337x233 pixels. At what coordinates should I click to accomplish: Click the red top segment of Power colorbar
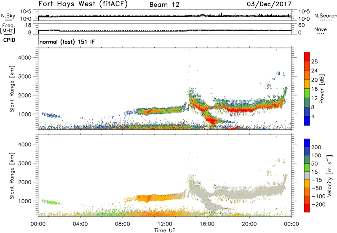click(x=307, y=56)
